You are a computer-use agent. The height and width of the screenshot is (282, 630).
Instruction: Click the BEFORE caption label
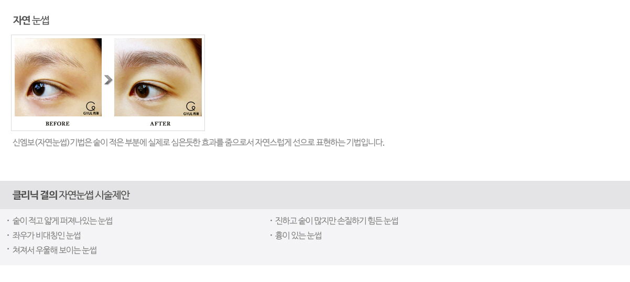58,124
